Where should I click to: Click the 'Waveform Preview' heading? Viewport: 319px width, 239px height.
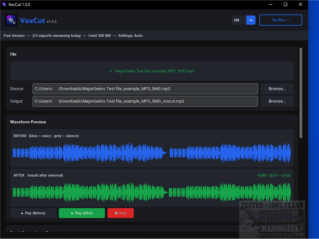click(28, 122)
